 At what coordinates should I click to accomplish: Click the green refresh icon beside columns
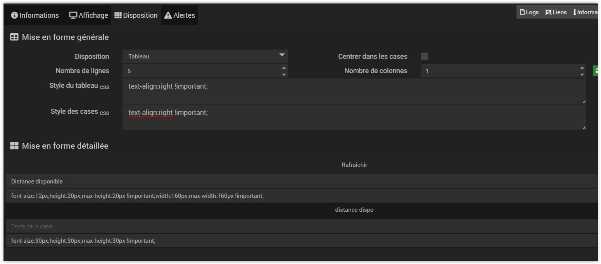pos(596,70)
